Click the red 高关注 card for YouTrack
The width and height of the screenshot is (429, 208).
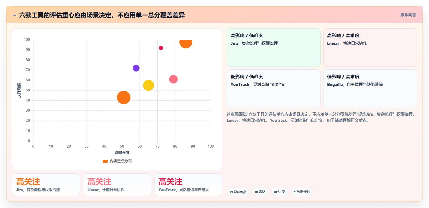point(188,185)
